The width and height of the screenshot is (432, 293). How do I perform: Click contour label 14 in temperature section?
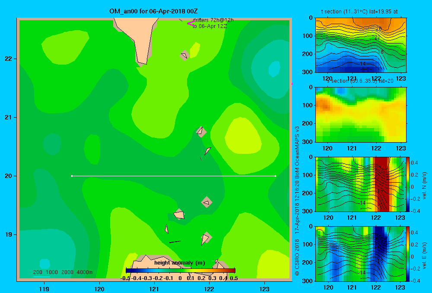(363, 64)
